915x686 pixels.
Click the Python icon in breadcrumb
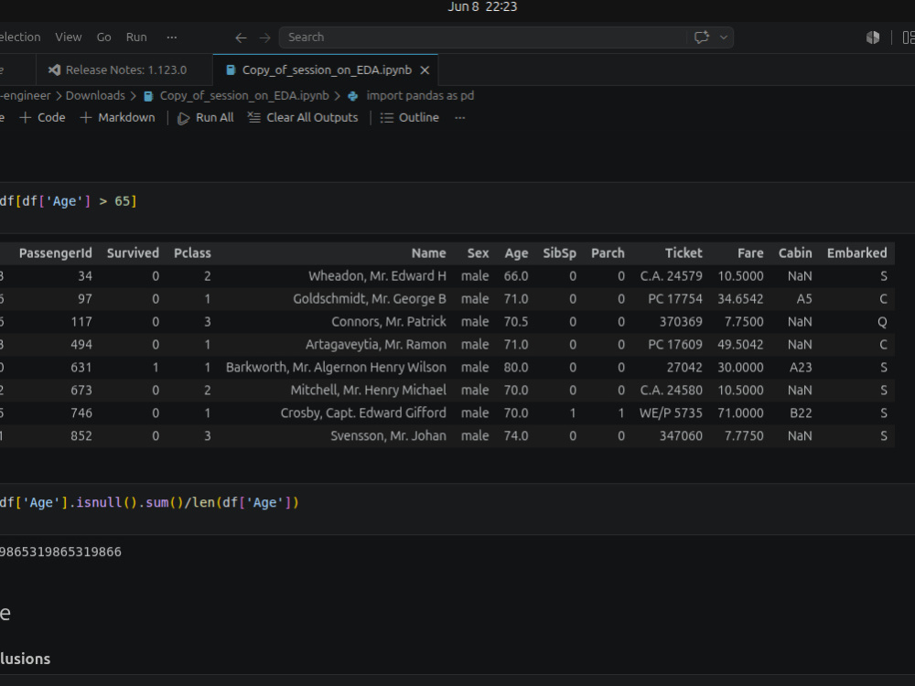coord(352,96)
